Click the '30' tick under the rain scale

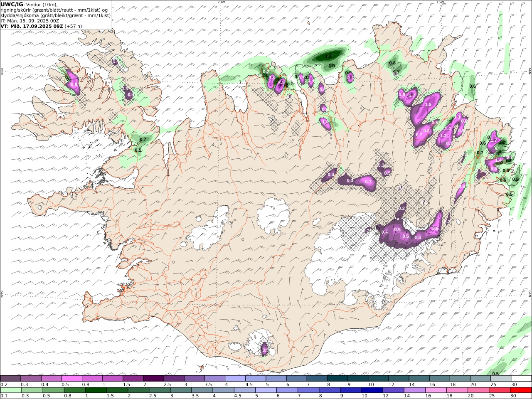(514, 396)
